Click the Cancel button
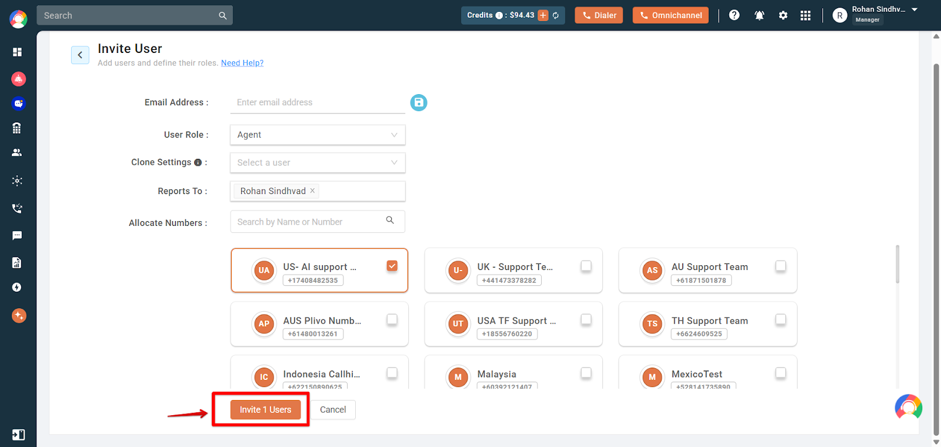Image resolution: width=941 pixels, height=447 pixels. (333, 410)
